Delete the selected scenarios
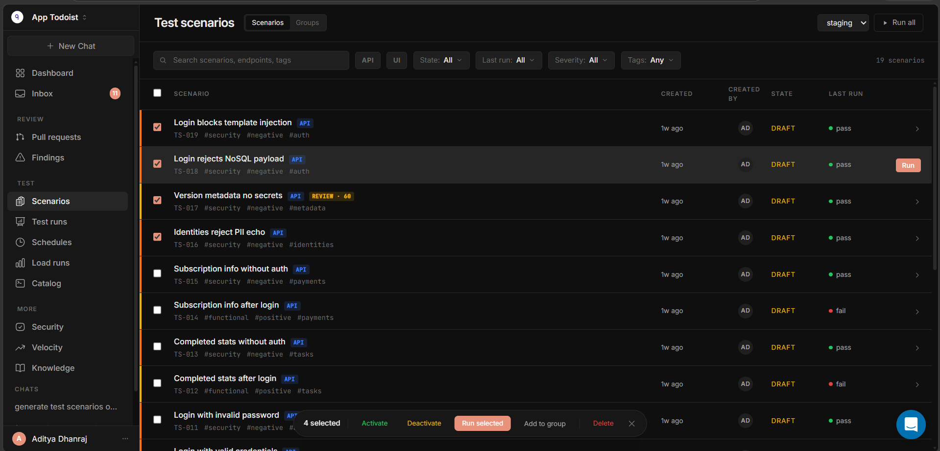Screen dimensions: 940x451 pyautogui.click(x=603, y=424)
